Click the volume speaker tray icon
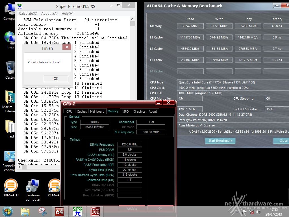Image resolution: width=289 pixels, height=217 pixels. point(258,212)
